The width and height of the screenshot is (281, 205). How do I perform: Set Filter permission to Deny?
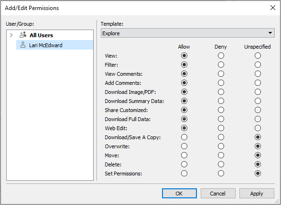pos(221,64)
